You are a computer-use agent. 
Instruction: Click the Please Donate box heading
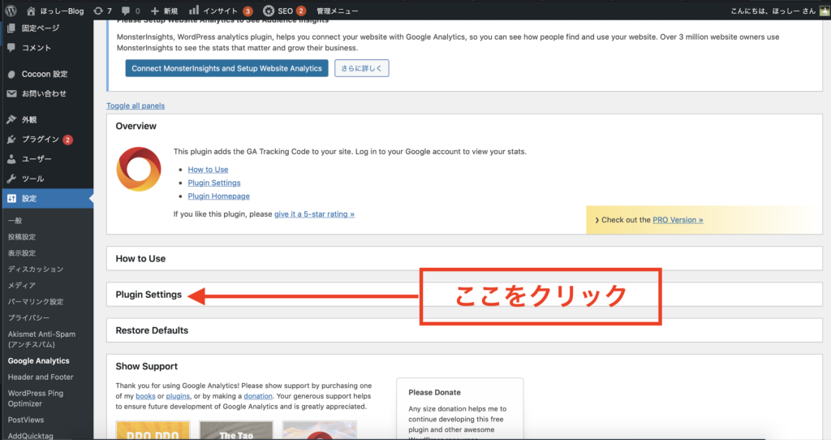435,392
